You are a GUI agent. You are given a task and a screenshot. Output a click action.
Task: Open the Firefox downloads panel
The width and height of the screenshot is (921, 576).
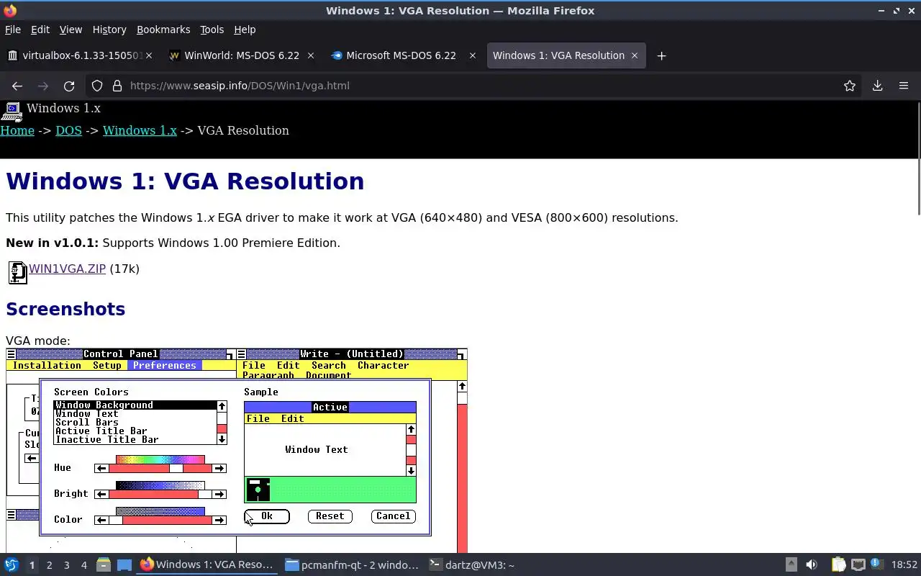(878, 86)
